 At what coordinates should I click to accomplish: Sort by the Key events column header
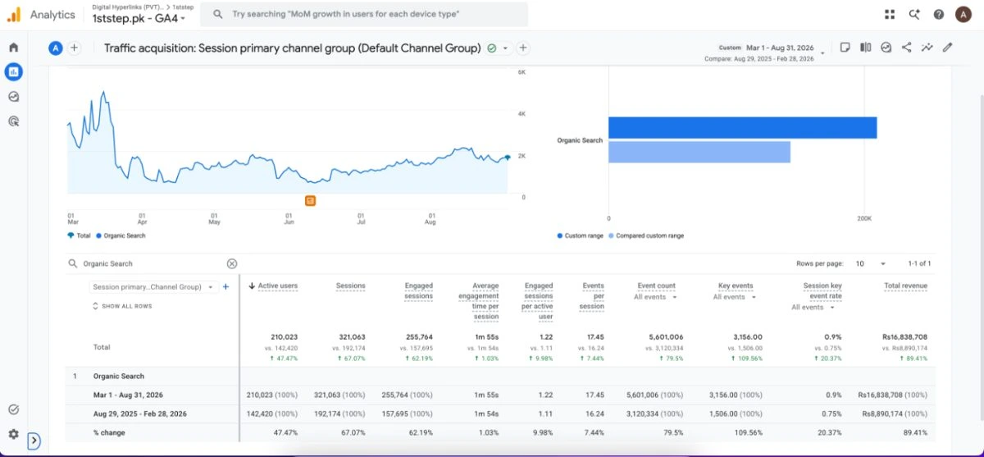736,286
